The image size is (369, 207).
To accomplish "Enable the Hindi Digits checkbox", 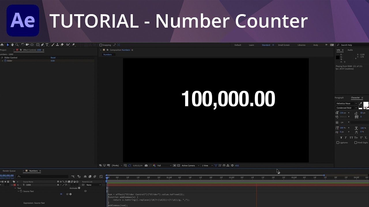I will coord(355,143).
